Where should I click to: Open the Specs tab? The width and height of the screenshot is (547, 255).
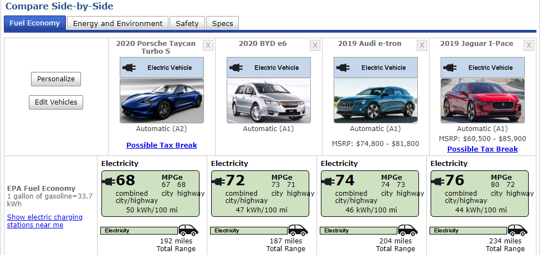point(222,24)
